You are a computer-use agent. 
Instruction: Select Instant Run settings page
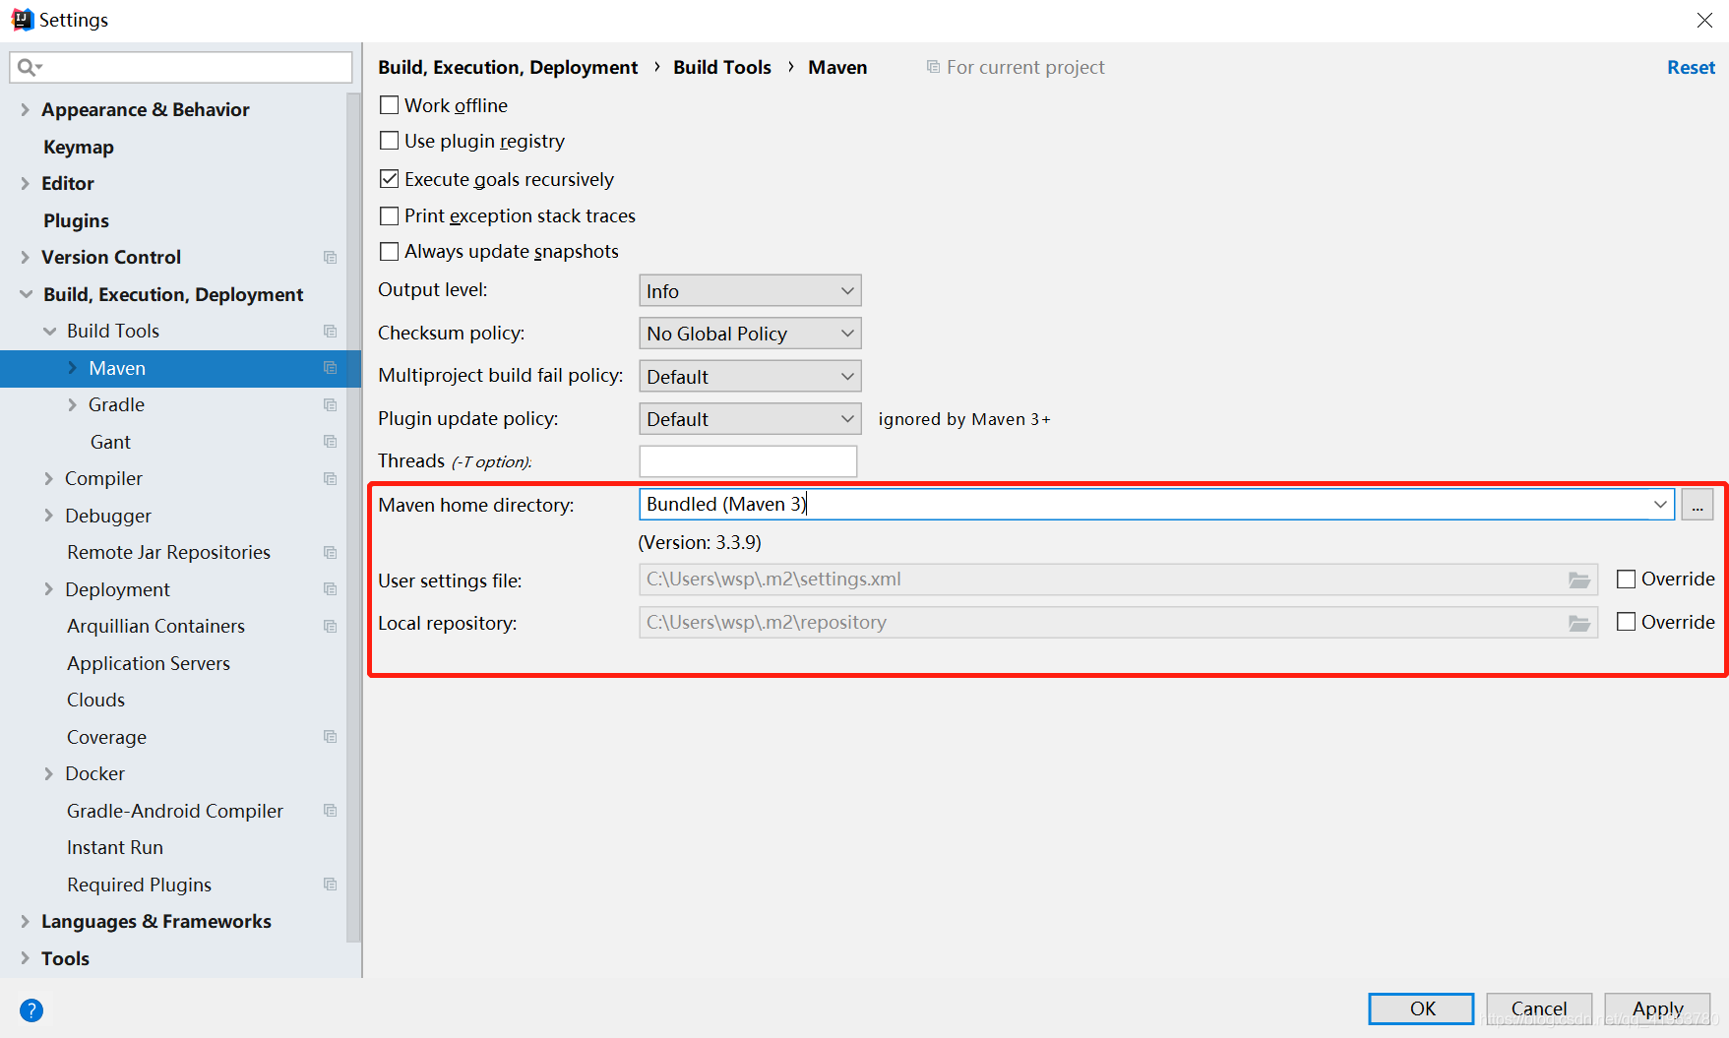click(x=115, y=847)
